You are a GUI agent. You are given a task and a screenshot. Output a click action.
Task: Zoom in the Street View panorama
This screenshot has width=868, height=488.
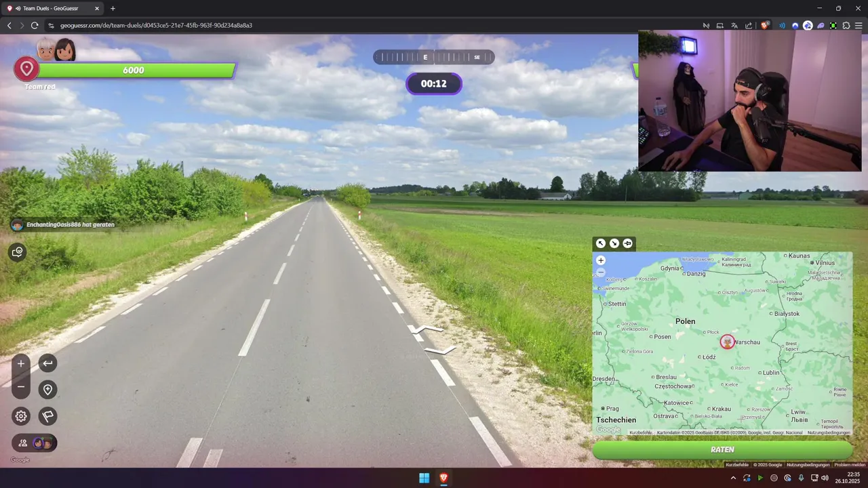coord(21,364)
